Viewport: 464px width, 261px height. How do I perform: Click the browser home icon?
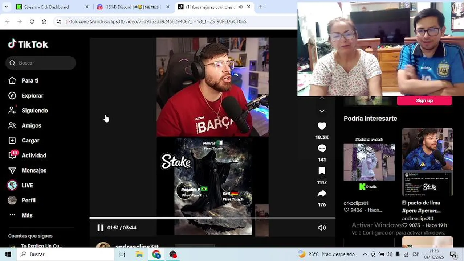pyautogui.click(x=44, y=21)
